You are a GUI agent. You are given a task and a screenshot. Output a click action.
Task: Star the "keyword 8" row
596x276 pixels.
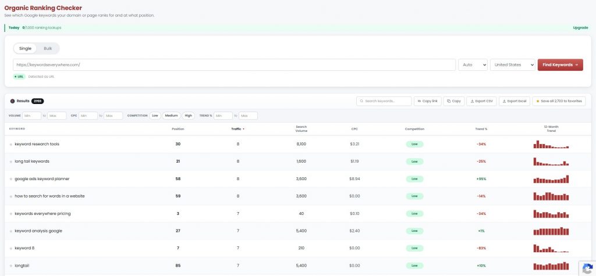click(11, 248)
